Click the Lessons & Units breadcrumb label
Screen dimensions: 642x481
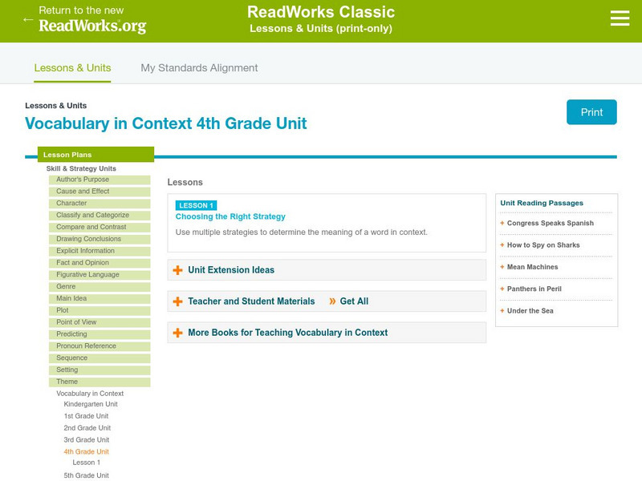click(x=55, y=106)
